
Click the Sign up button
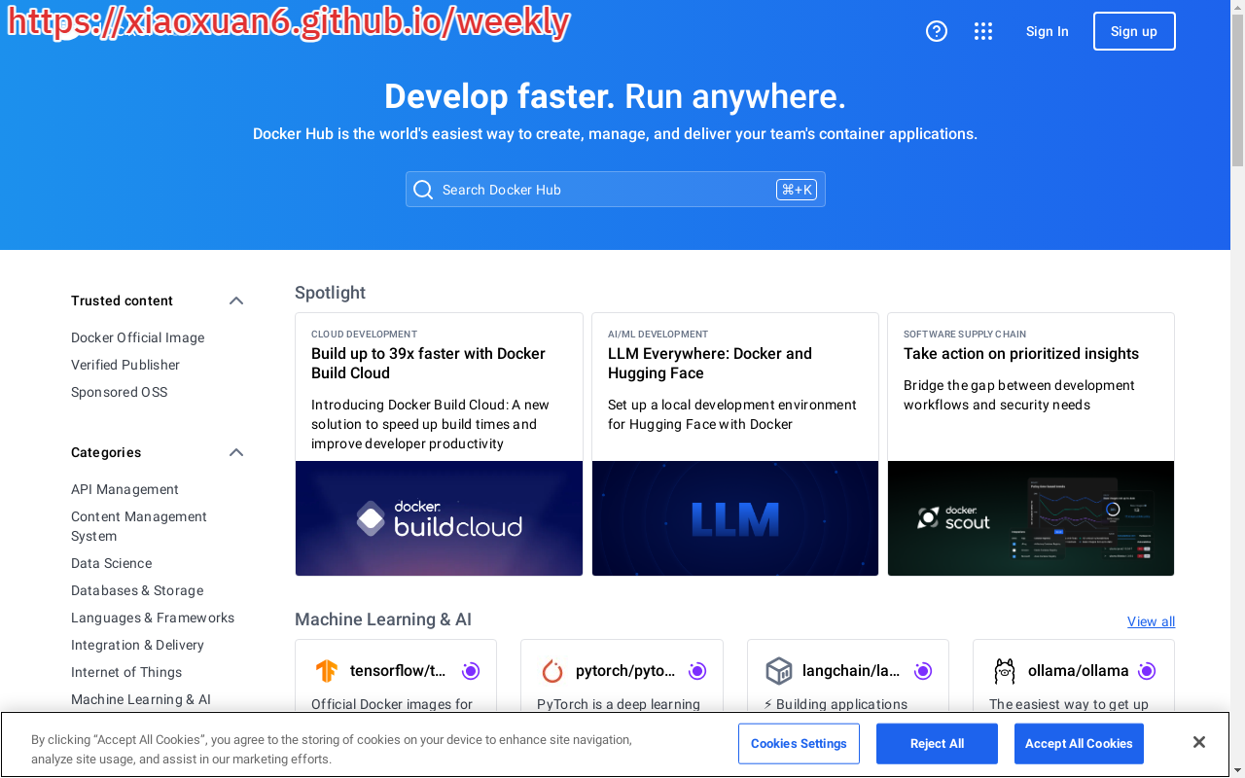coord(1134,31)
